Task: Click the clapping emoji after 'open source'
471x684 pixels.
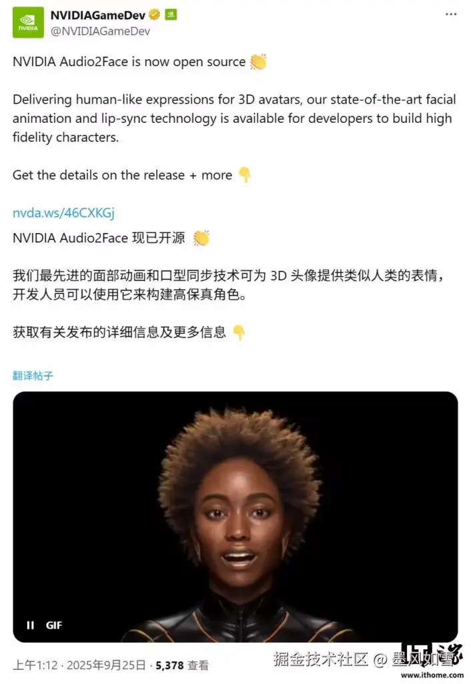Action: pyautogui.click(x=258, y=61)
